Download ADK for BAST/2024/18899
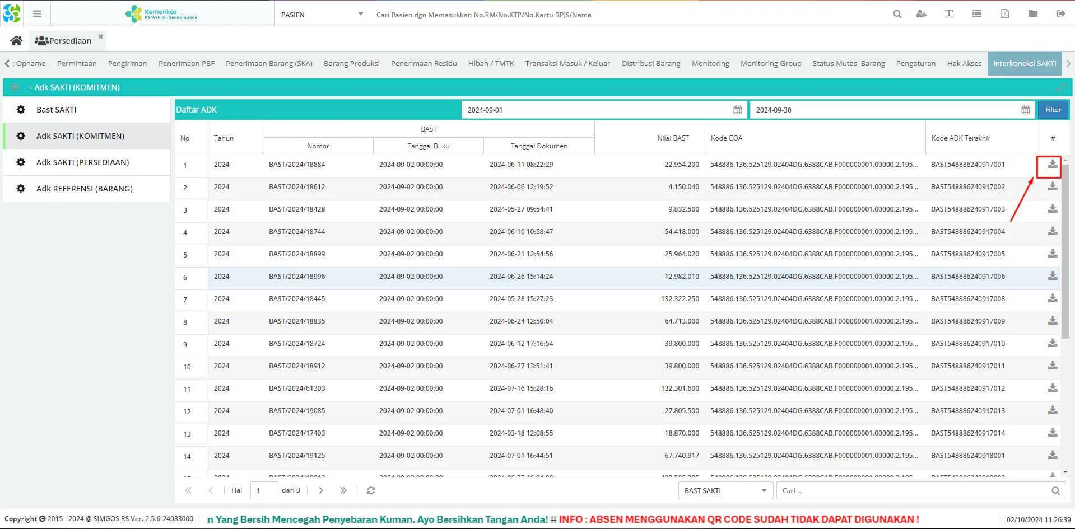 coord(1053,254)
